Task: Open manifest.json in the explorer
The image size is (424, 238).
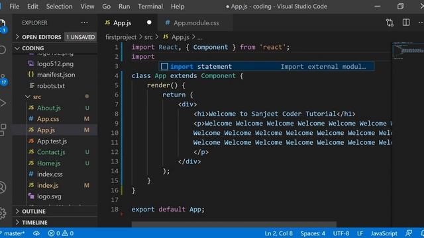Action: (56, 75)
